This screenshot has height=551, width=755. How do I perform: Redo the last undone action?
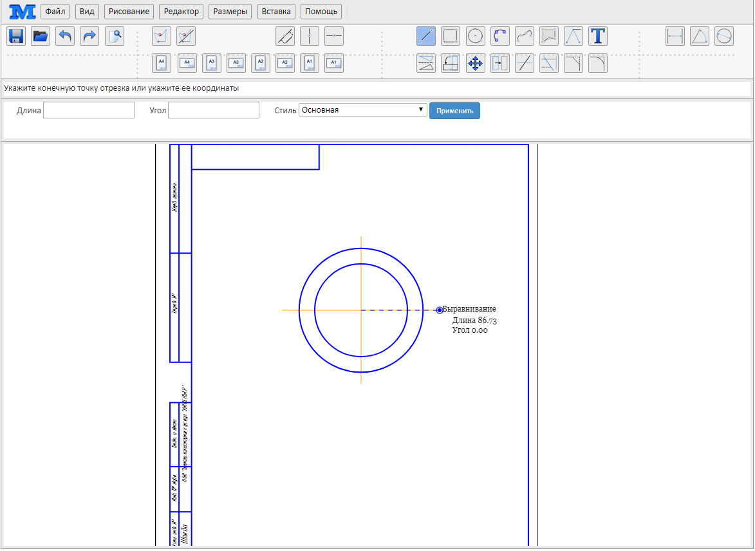point(89,36)
